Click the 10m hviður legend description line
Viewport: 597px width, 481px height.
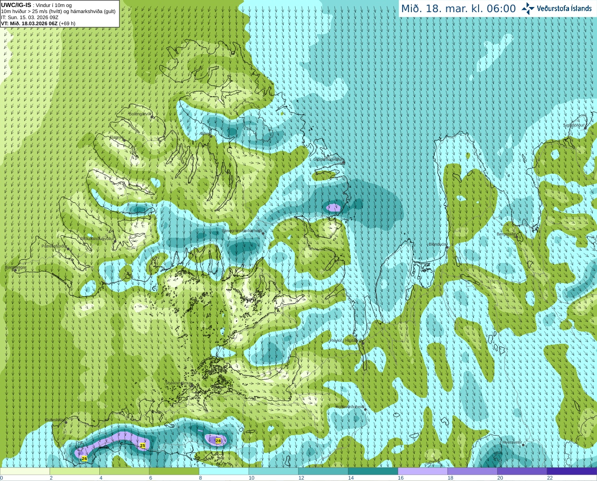(x=58, y=11)
